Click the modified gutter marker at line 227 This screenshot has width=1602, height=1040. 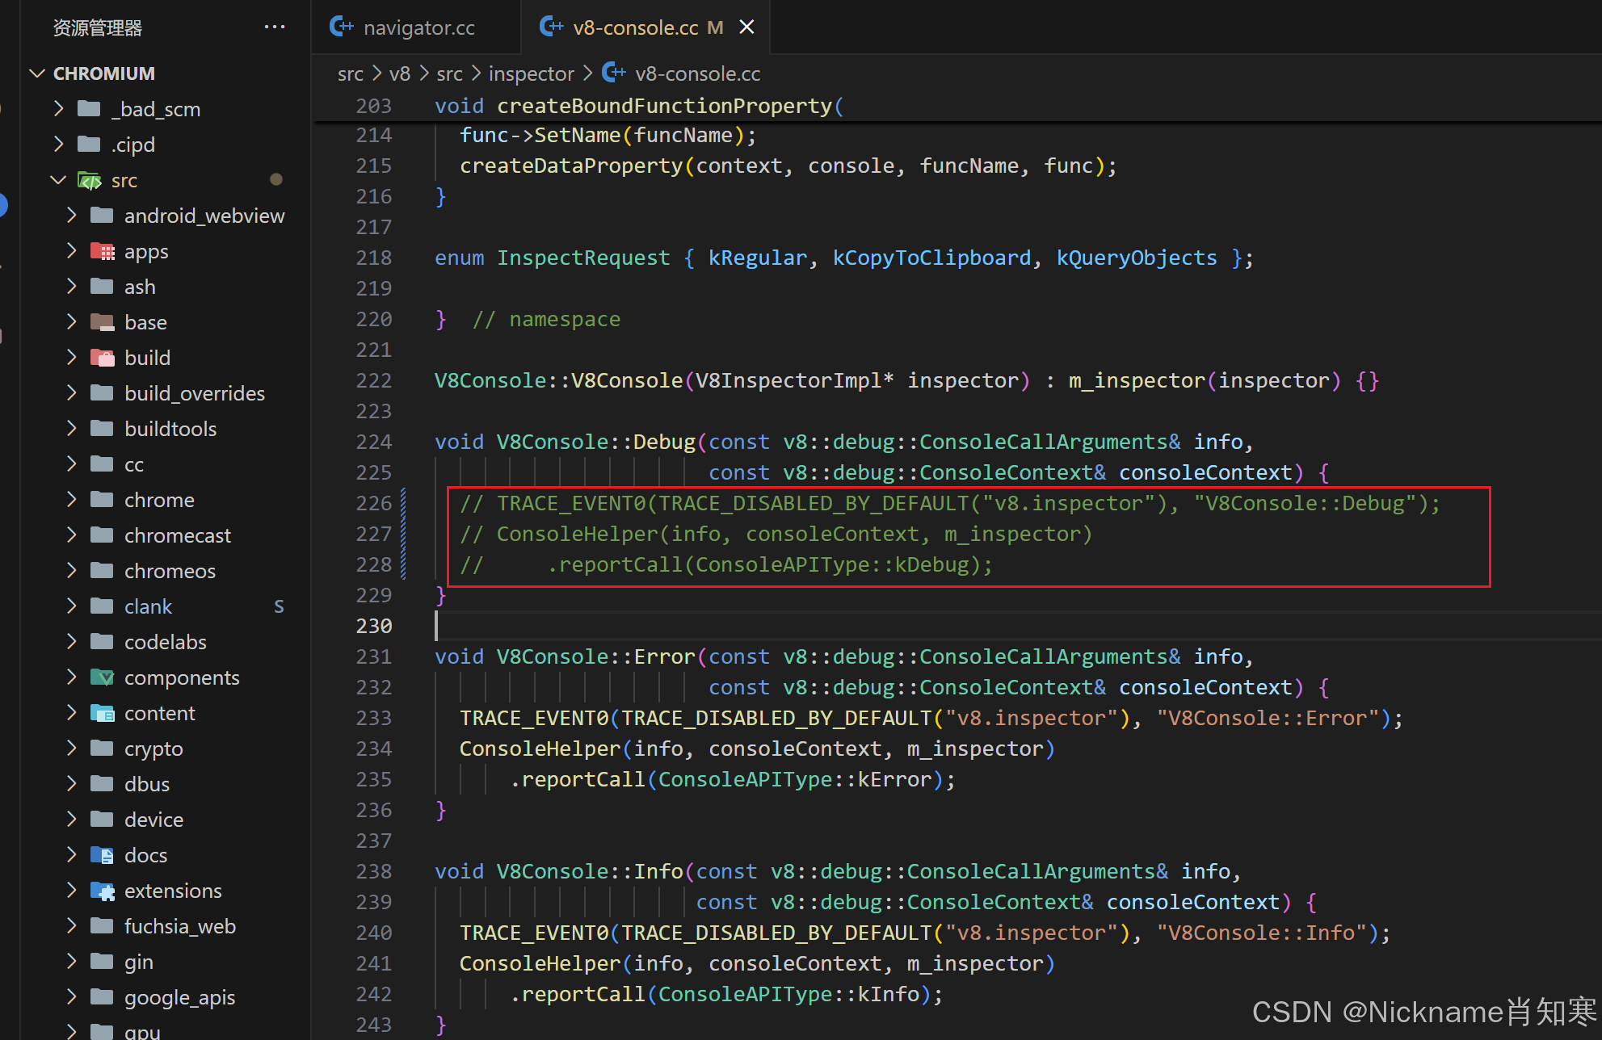tap(403, 534)
